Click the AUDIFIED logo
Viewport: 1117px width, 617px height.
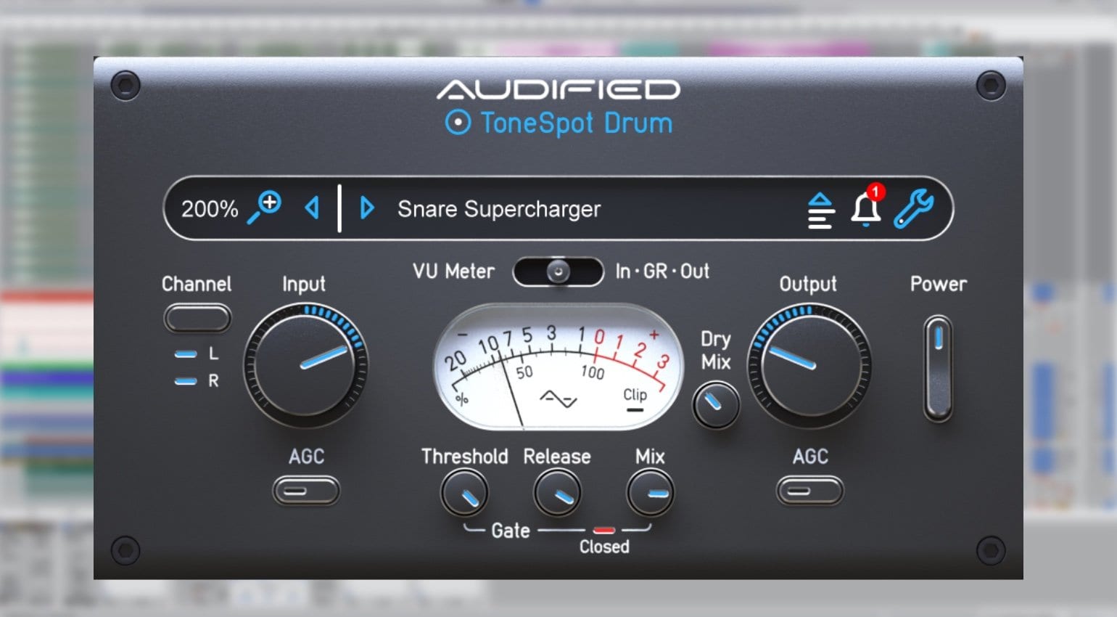(x=558, y=90)
